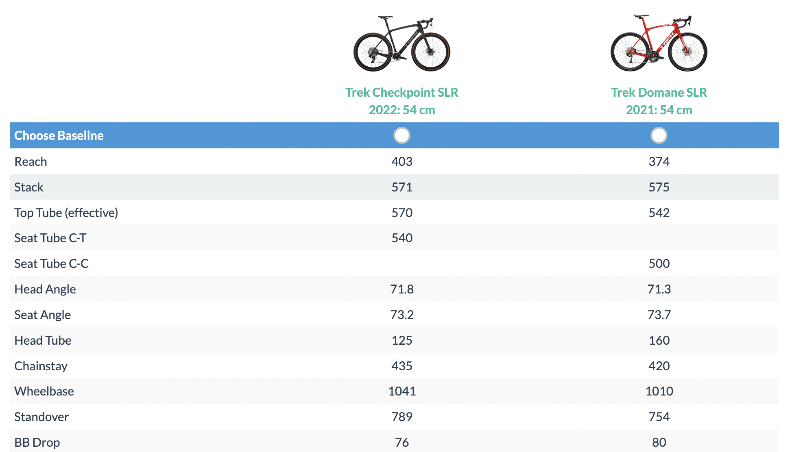Click the red Domane bike thumbnail

[x=659, y=43]
